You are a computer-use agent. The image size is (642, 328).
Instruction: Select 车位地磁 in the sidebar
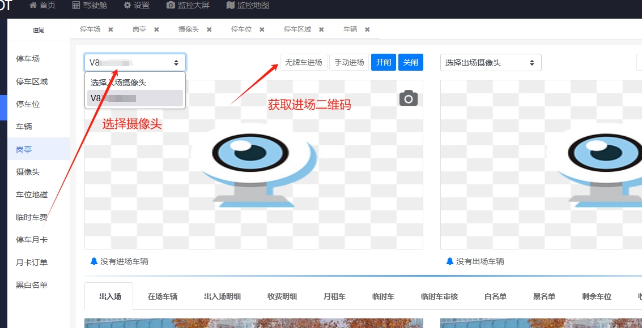coord(39,195)
